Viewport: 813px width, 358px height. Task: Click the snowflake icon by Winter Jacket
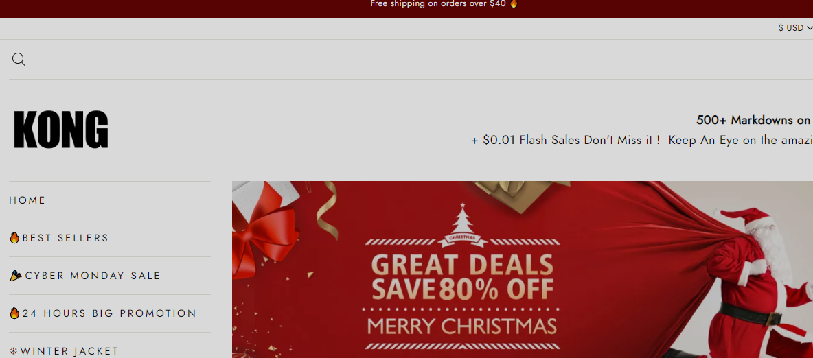(x=14, y=351)
